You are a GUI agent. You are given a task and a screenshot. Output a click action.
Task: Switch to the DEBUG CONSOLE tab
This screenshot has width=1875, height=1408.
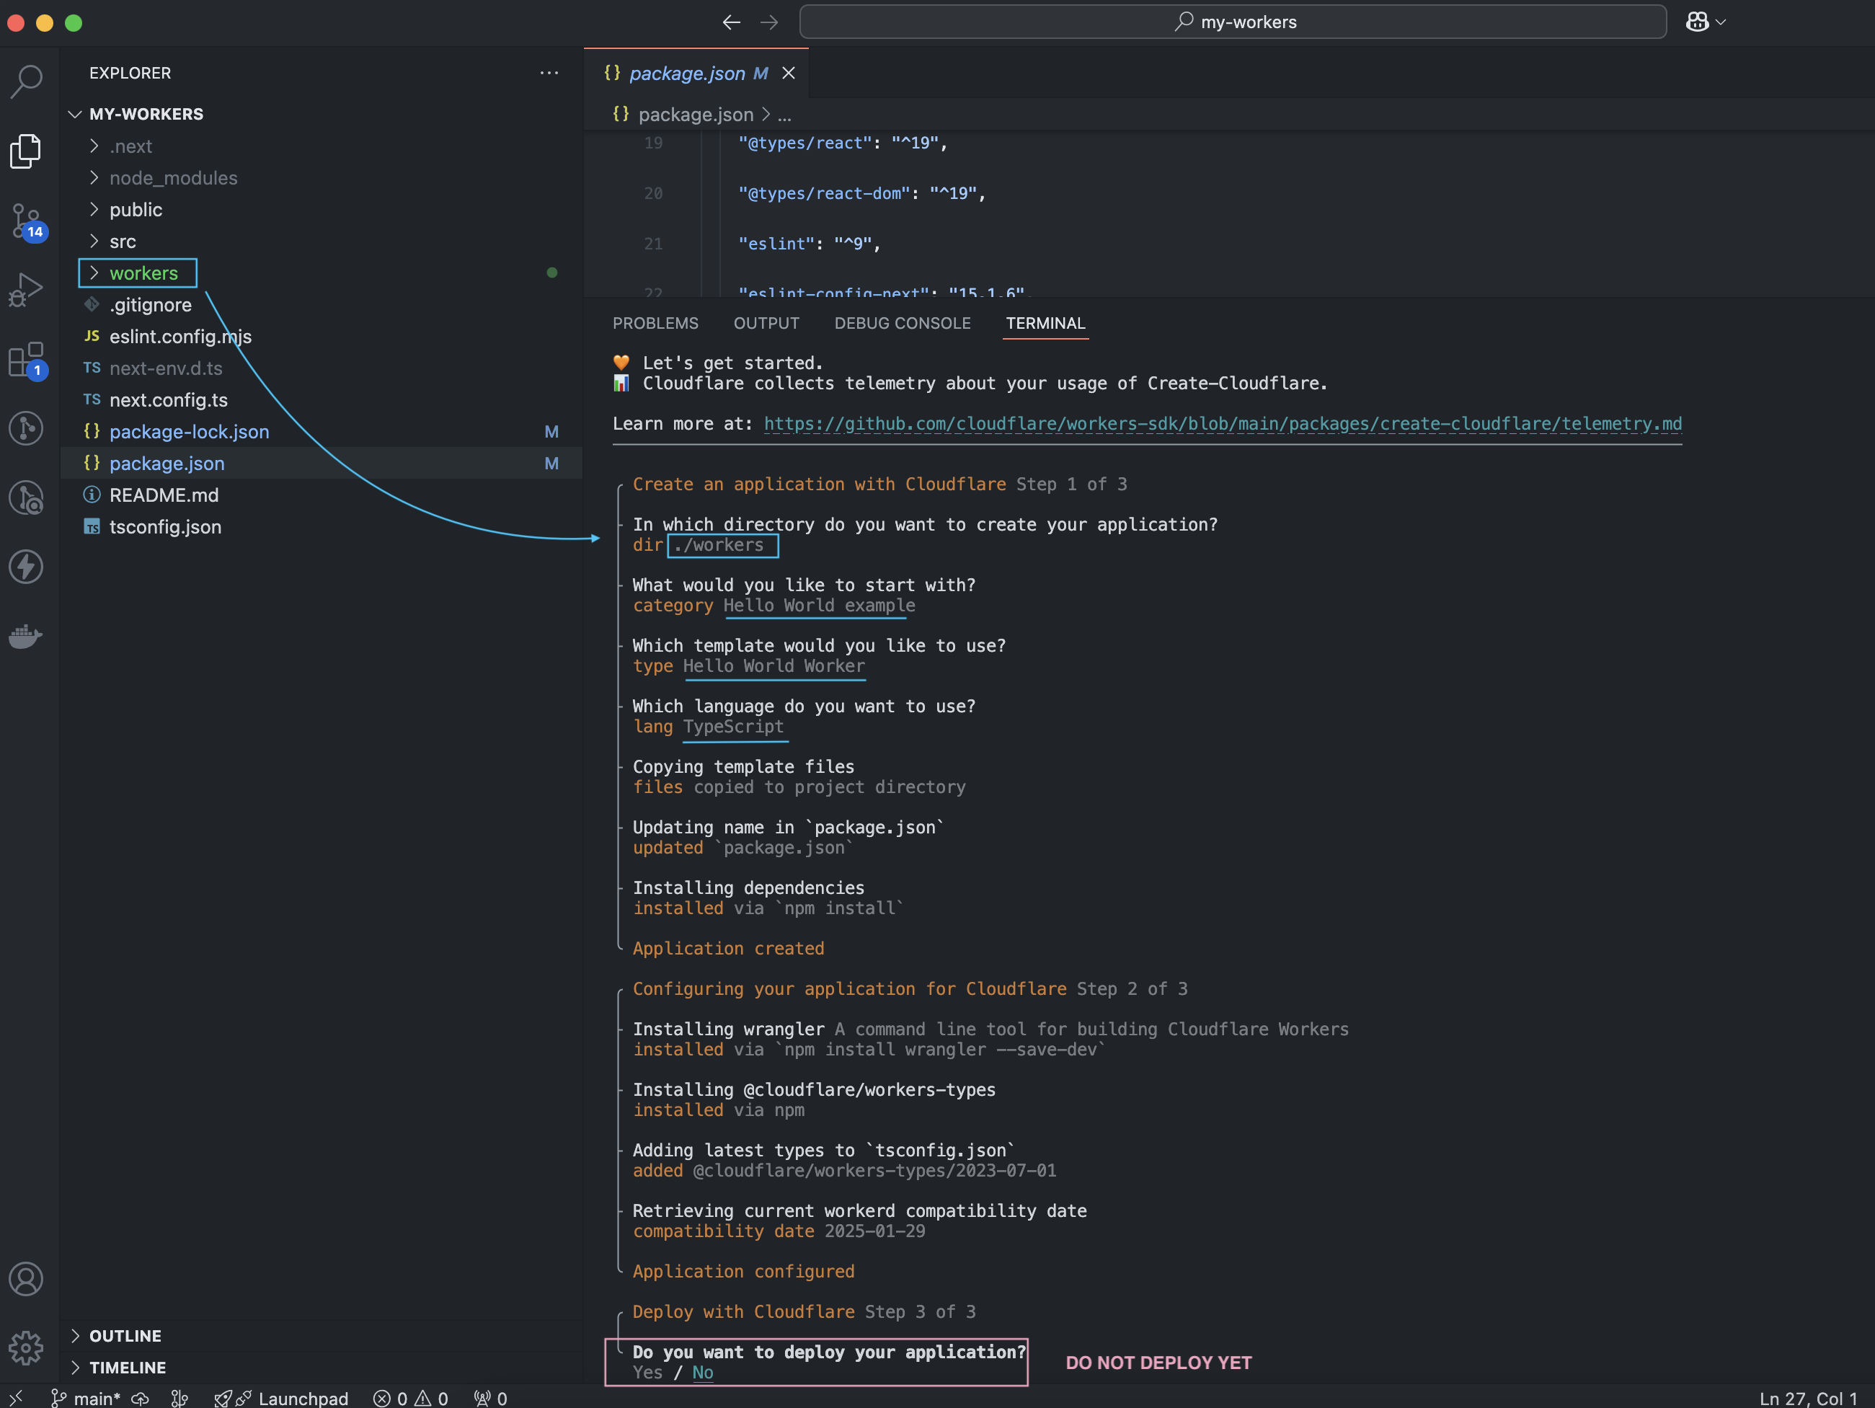tap(902, 323)
